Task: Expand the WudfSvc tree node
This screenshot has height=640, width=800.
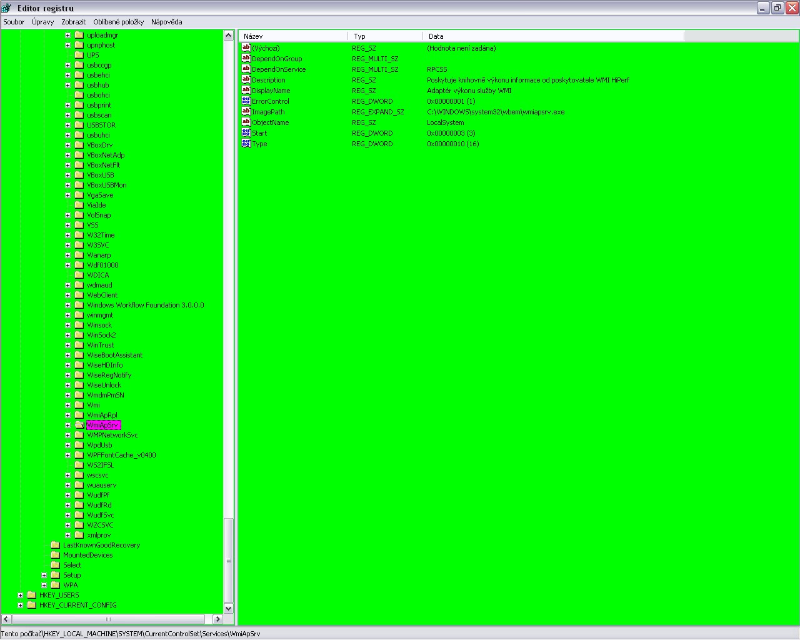Action: (68, 515)
